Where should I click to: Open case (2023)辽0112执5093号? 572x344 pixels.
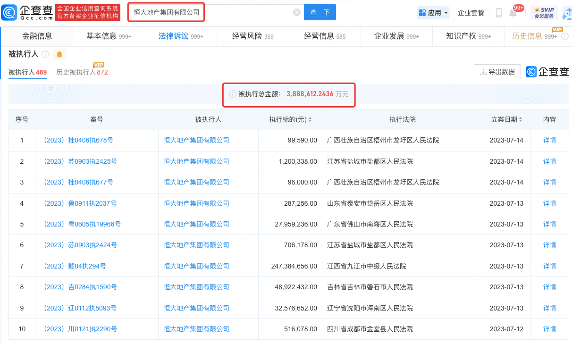80,308
